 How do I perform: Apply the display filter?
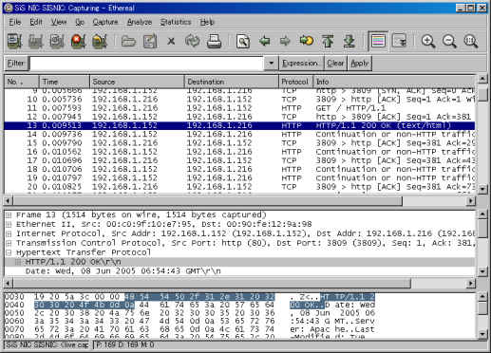359,64
